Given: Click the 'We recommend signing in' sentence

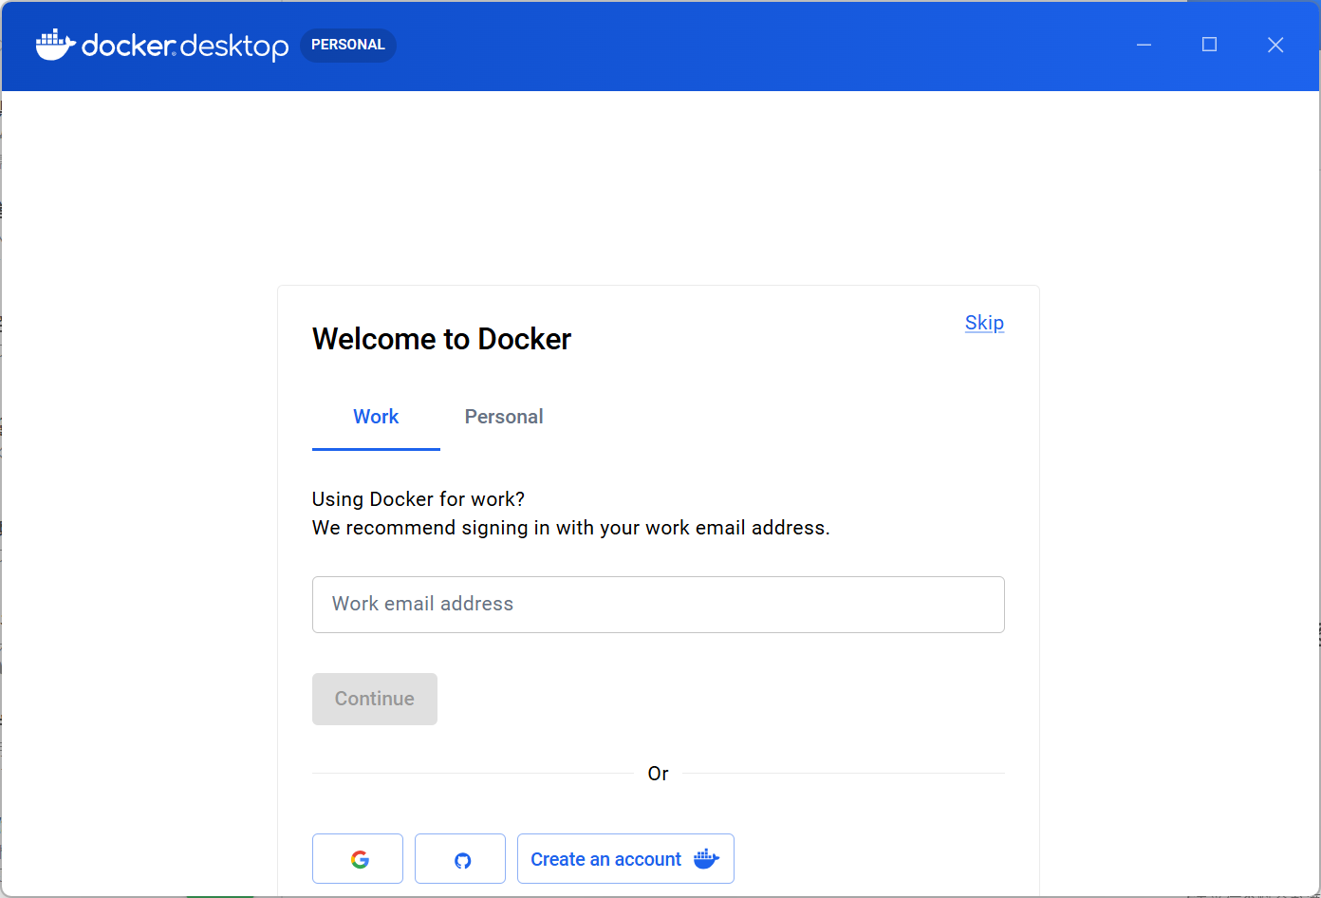Looking at the screenshot, I should point(571,528).
